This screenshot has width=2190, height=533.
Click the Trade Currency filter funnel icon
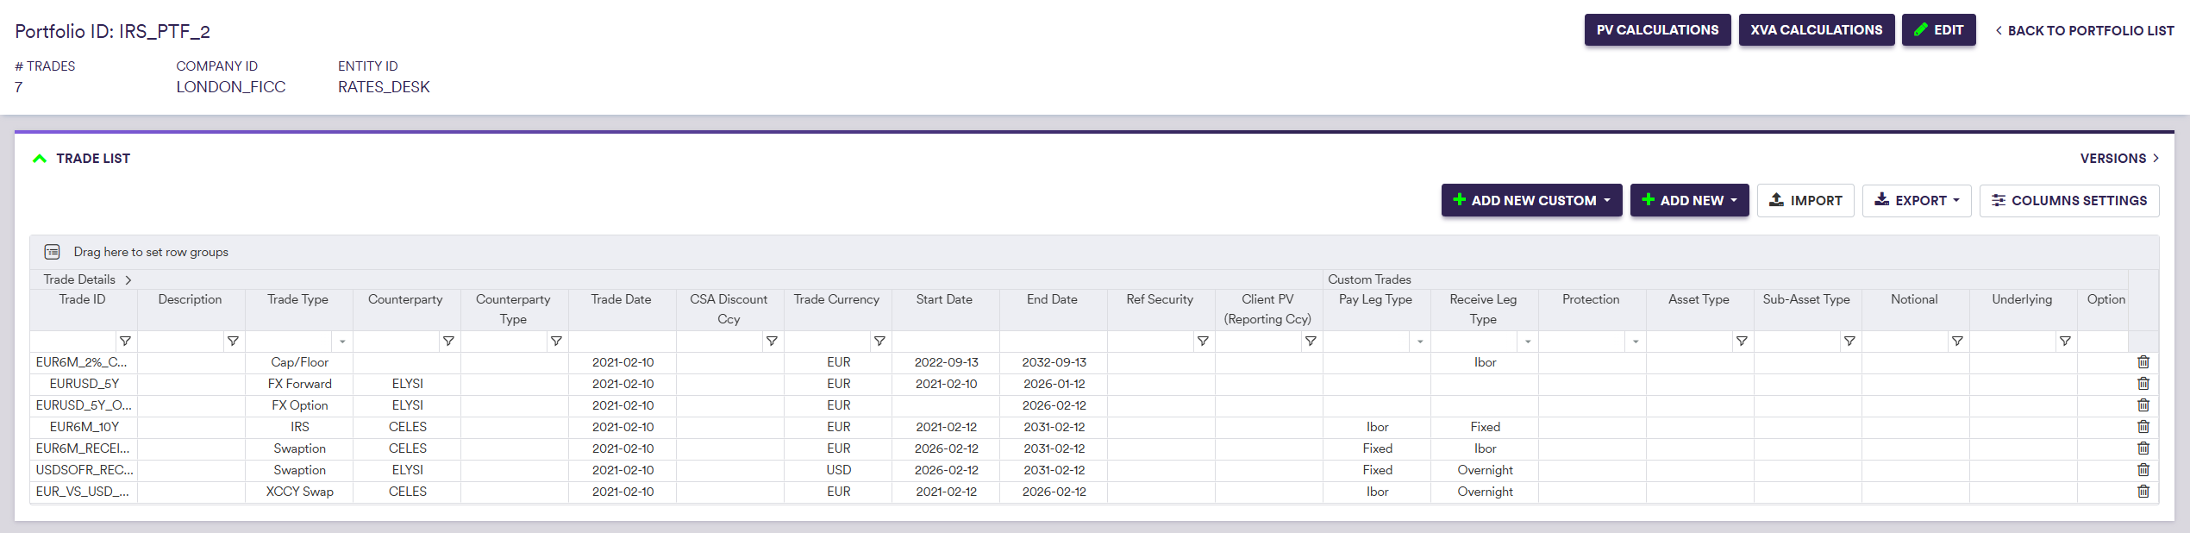click(879, 342)
